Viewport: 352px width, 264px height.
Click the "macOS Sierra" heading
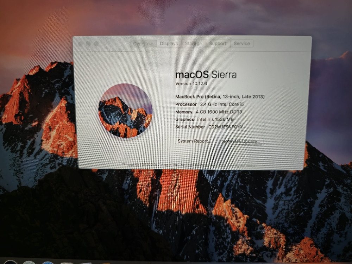[x=206, y=75]
